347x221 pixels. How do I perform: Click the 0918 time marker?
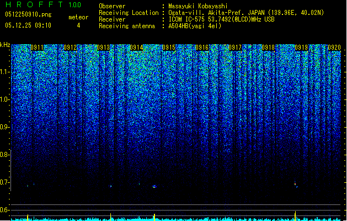[268, 48]
